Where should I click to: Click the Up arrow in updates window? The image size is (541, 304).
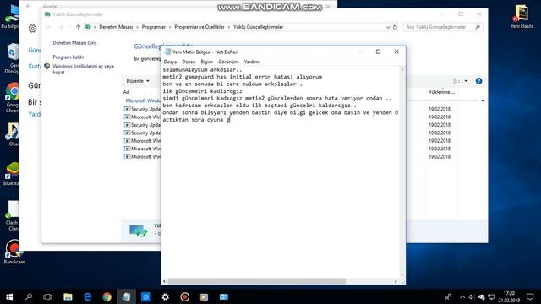click(78, 27)
